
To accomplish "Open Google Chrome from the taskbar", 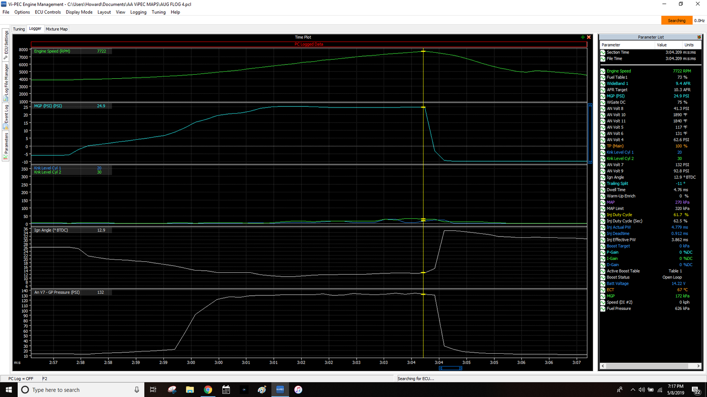I will pyautogui.click(x=208, y=389).
